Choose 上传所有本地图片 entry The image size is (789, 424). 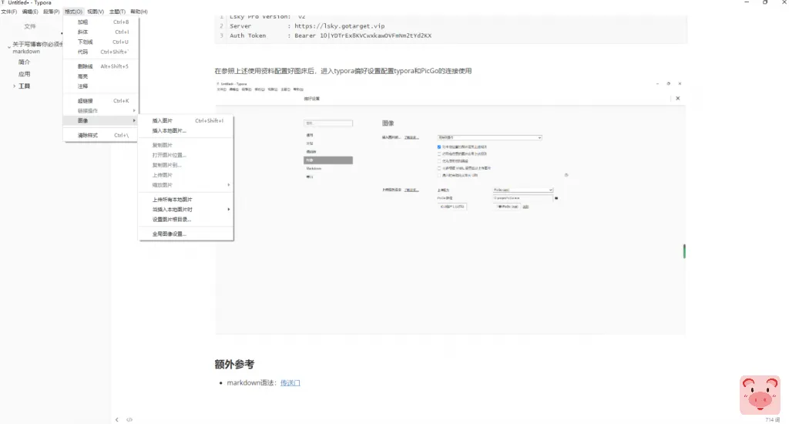pyautogui.click(x=186, y=200)
